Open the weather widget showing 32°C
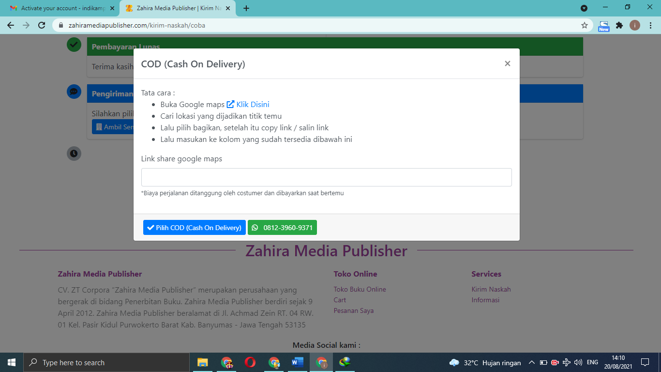This screenshot has width=661, height=372. click(x=485, y=362)
